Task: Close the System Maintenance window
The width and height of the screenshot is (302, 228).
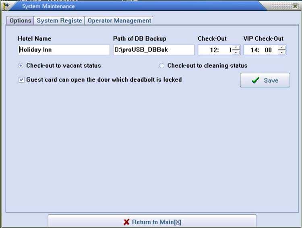Action: [296, 6]
